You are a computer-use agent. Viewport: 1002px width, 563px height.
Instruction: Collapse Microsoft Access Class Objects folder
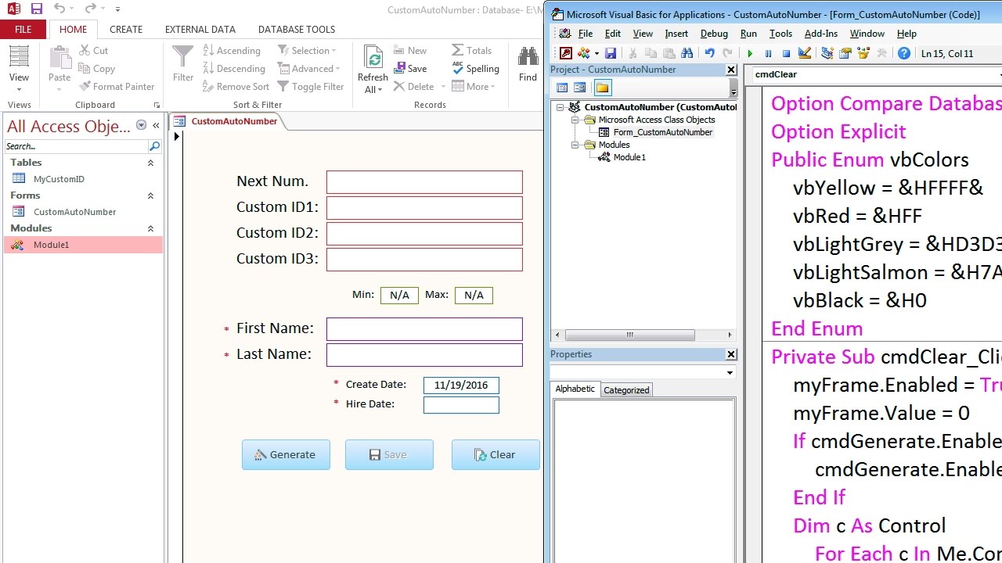pos(575,120)
